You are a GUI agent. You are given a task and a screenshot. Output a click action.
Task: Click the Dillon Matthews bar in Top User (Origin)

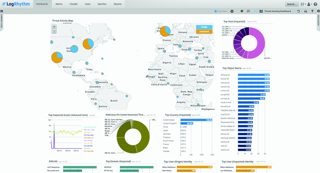click(194, 167)
